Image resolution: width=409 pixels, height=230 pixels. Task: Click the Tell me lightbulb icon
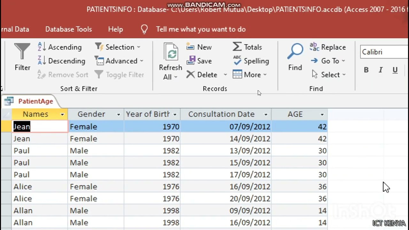pos(144,29)
